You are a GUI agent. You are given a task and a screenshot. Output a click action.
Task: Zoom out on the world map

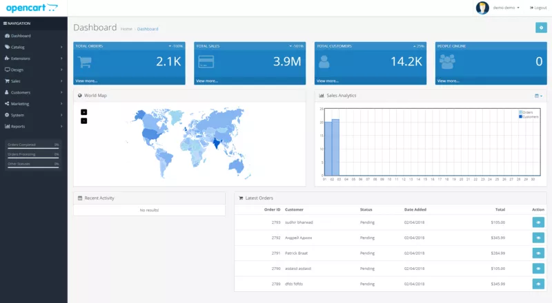[83, 121]
